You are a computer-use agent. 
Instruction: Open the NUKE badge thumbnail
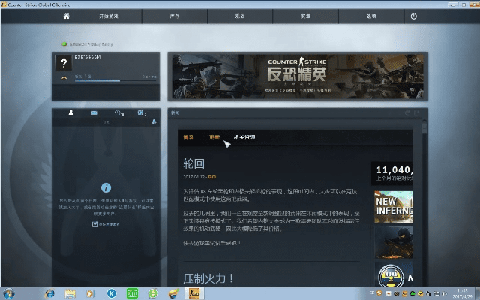coord(394,274)
